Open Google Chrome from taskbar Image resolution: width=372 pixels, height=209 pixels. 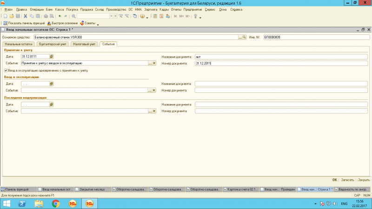(56, 203)
